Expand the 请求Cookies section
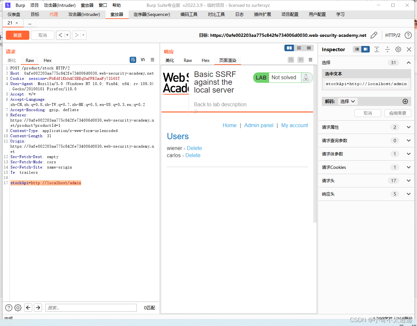 point(409,167)
